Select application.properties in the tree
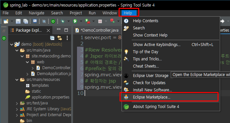Viewport: 230px width, 123px height. (50, 97)
